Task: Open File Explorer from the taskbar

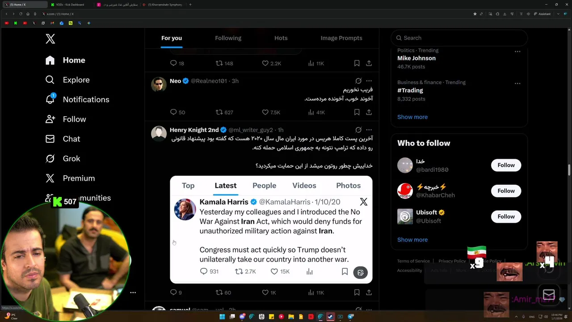Action: (291, 317)
